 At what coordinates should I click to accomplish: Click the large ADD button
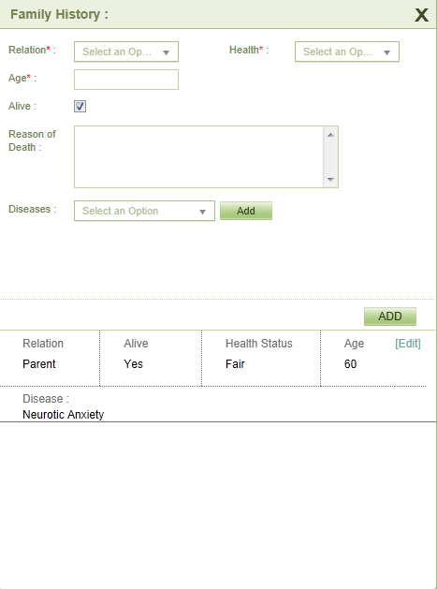tap(390, 317)
